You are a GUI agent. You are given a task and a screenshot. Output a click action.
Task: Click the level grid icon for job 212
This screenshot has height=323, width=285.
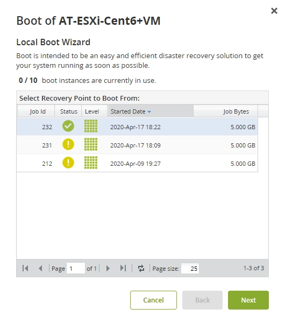(x=91, y=163)
